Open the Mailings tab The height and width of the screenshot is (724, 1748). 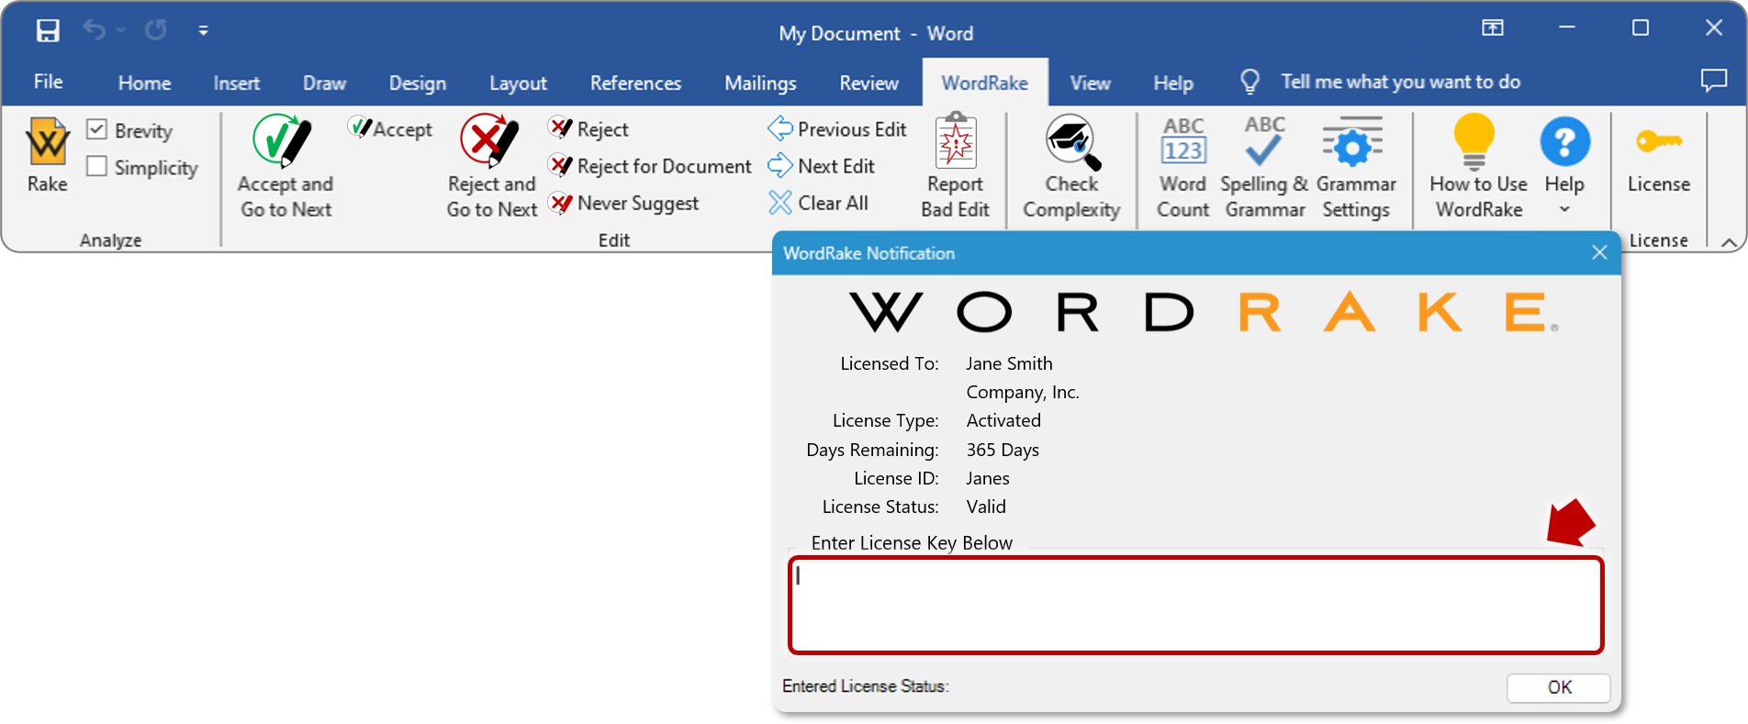[760, 83]
